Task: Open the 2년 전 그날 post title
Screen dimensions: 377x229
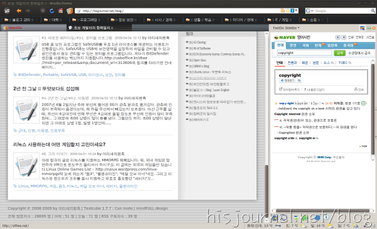Action: [x=46, y=88]
